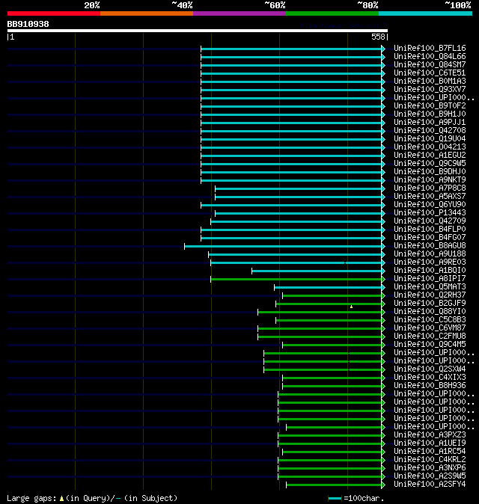Pick the UniRef100_Q88YI0 label

[430, 312]
